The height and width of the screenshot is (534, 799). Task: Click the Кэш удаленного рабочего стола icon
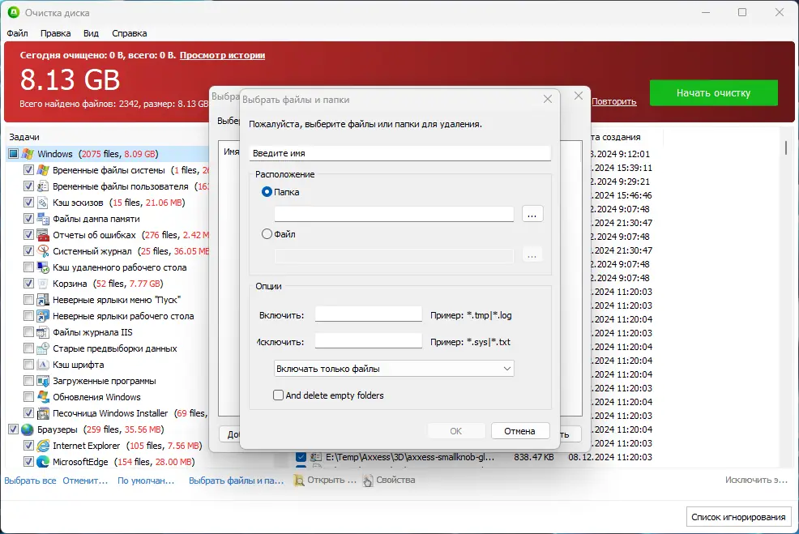point(43,267)
